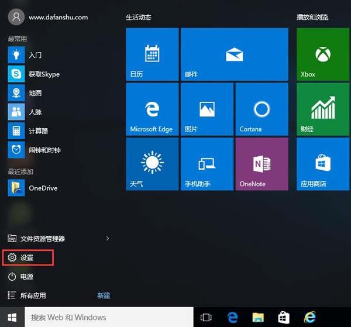Viewport: 351px width, 327px height.
Task: Open the Microsoft Edge tile
Action: click(152, 109)
